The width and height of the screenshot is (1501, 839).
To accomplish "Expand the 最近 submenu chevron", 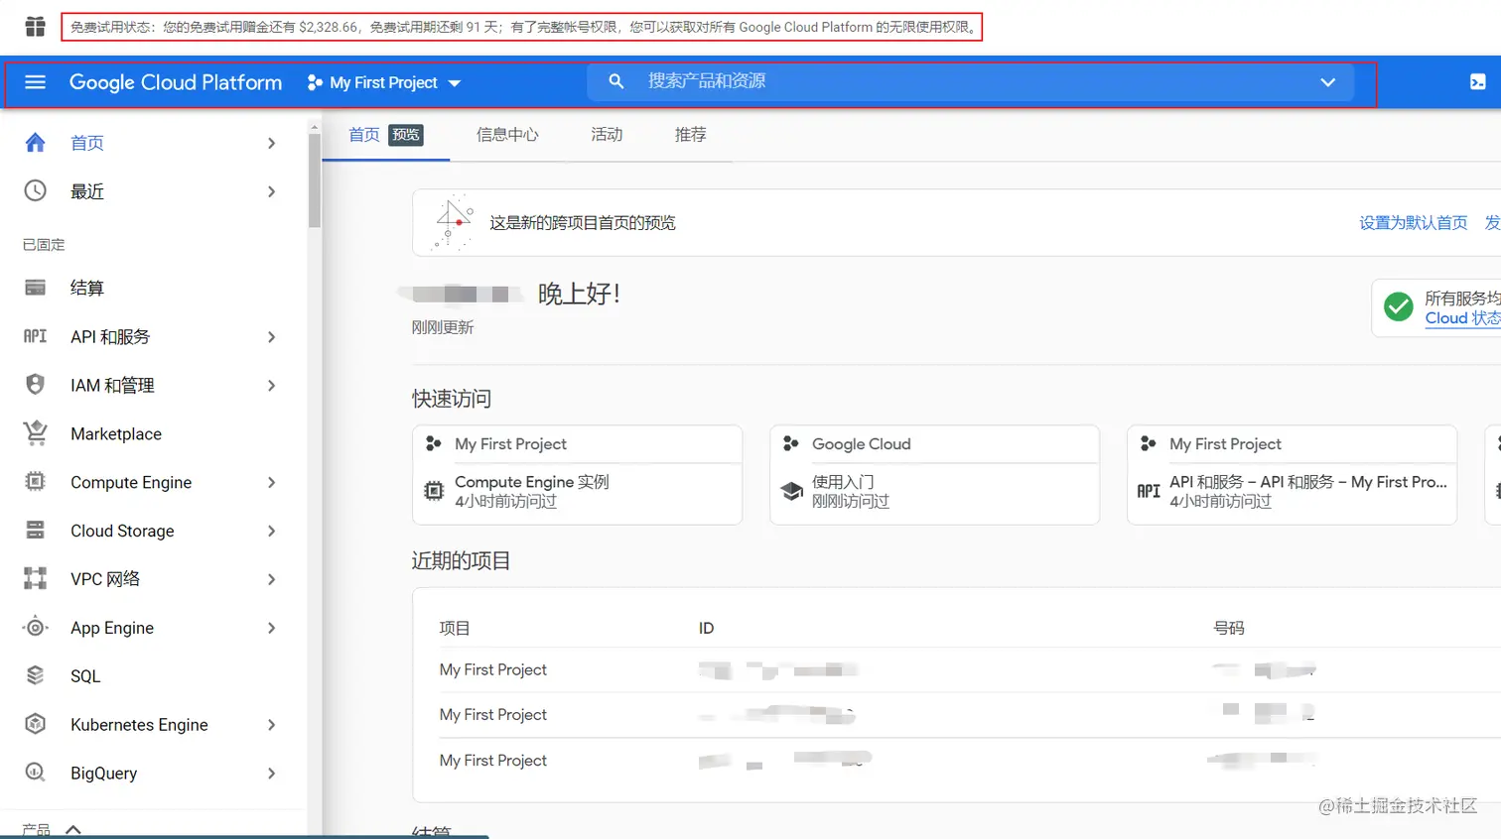I will pyautogui.click(x=271, y=191).
